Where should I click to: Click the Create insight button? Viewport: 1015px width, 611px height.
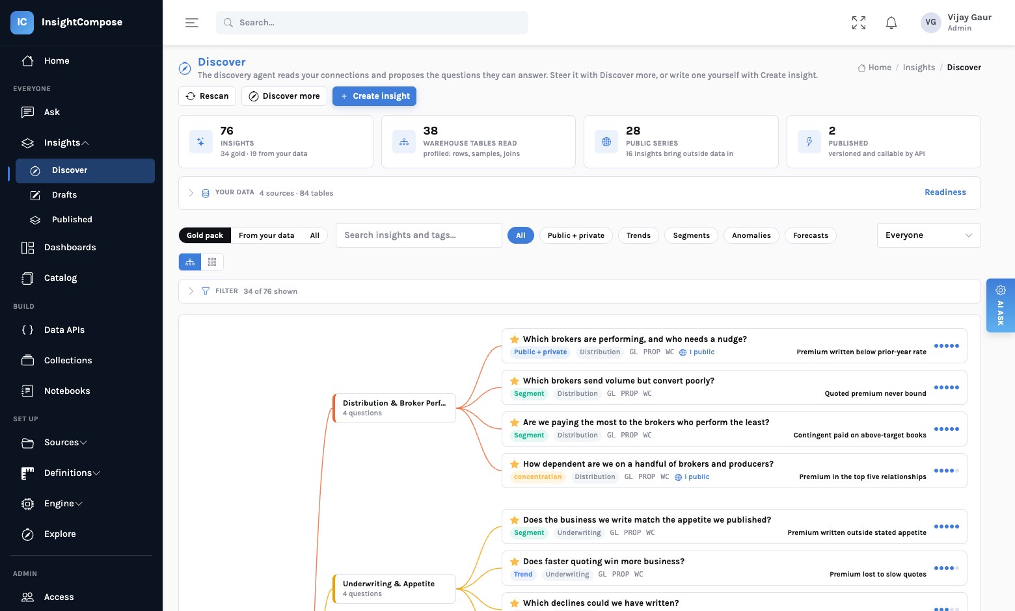coord(374,96)
